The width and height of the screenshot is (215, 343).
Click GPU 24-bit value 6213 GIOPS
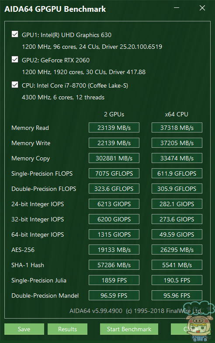coord(114,204)
